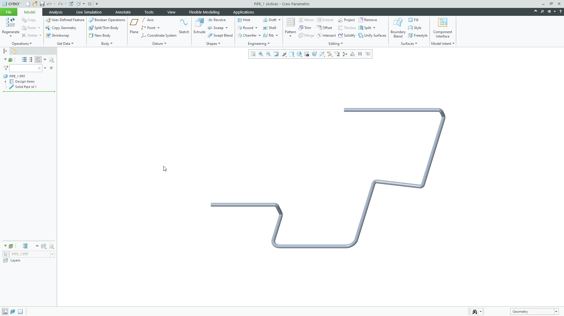The image size is (564, 316).
Task: Toggle Spin Center icon in graphics toolbar
Action: (345, 54)
